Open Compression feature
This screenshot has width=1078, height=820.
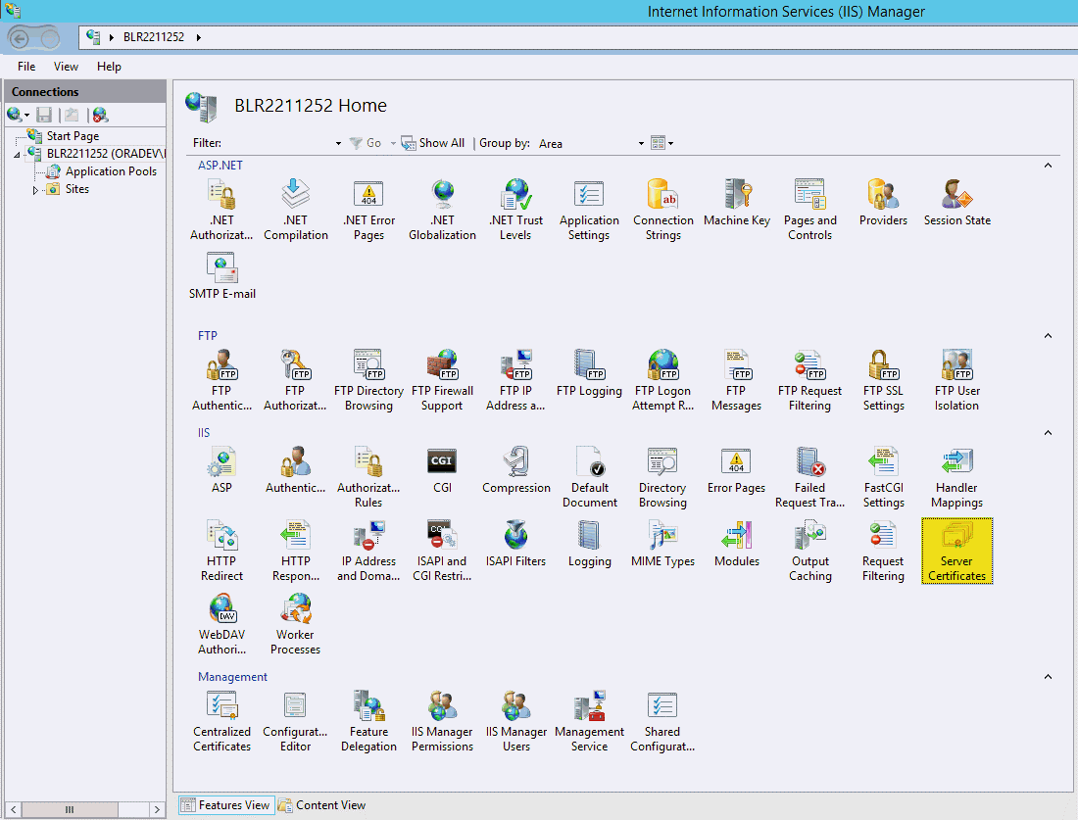click(x=515, y=470)
